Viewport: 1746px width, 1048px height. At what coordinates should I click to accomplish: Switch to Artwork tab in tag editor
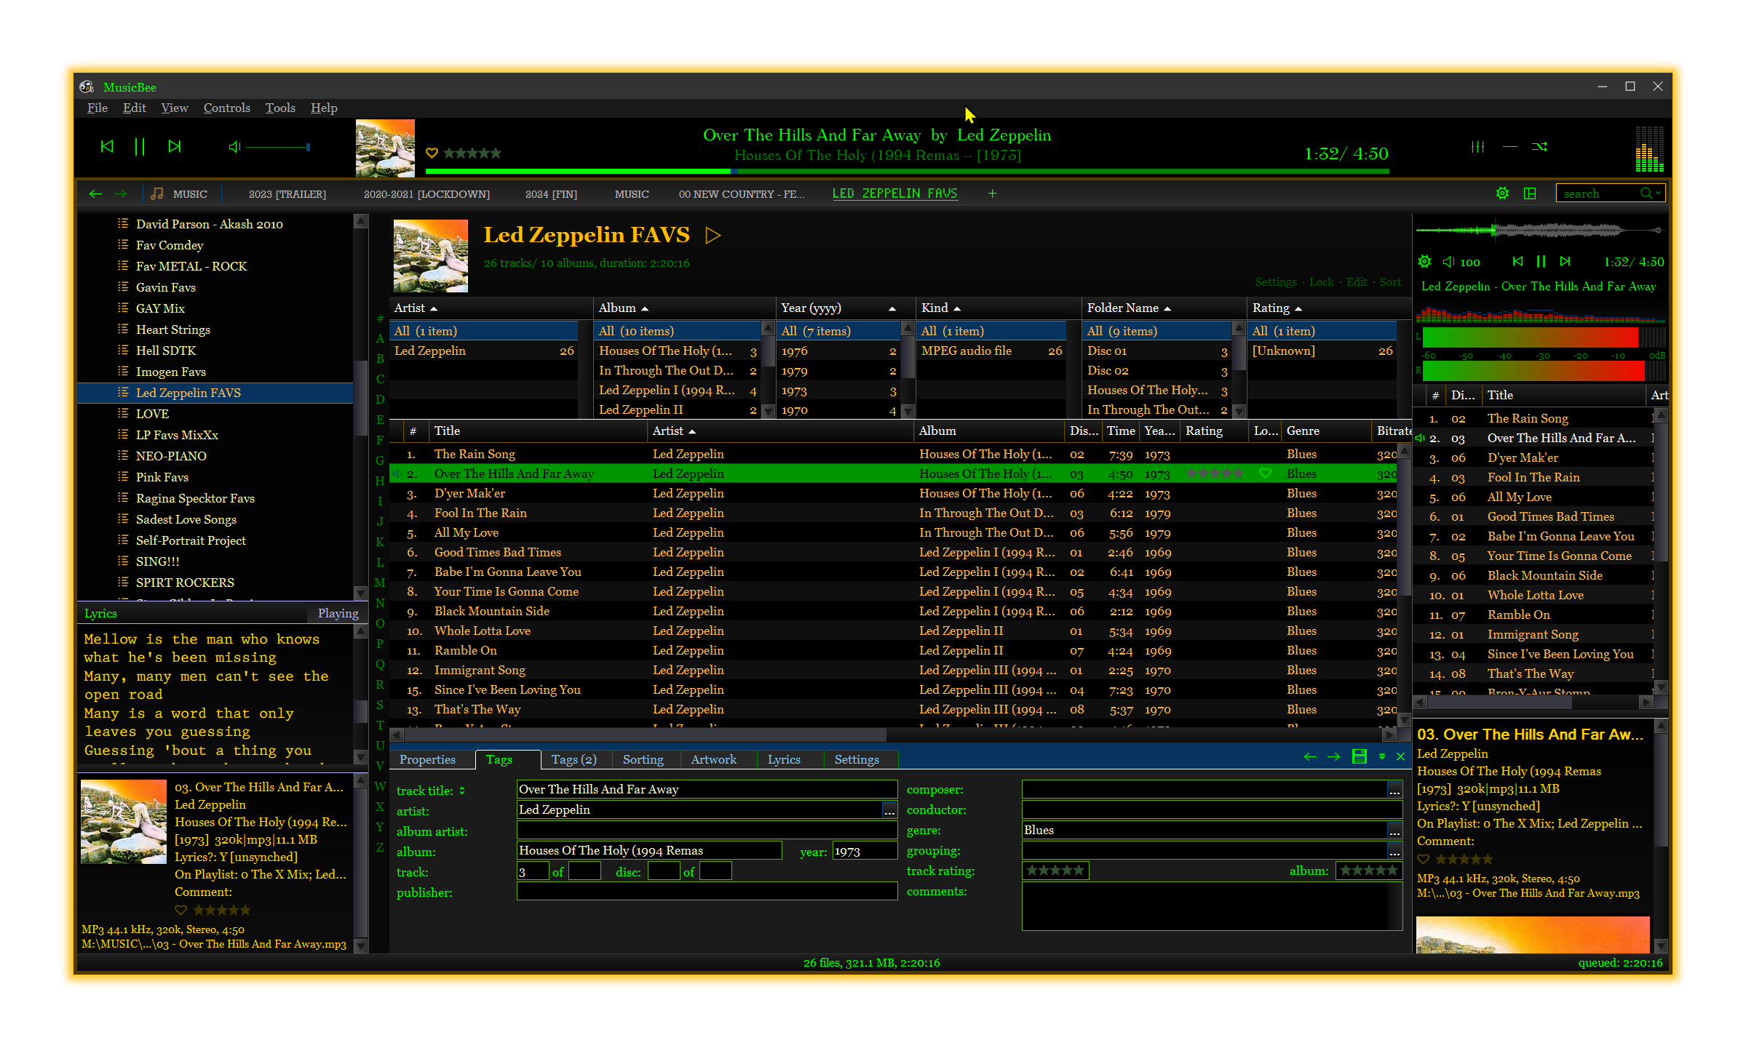tap(713, 759)
